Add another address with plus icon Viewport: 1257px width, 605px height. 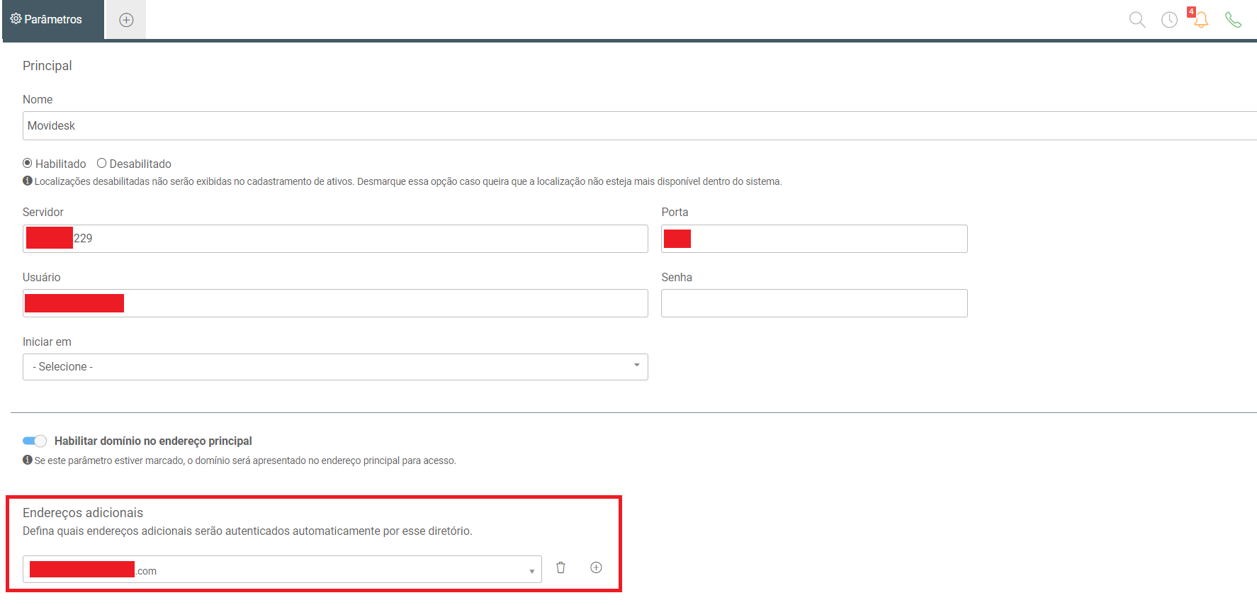click(596, 567)
